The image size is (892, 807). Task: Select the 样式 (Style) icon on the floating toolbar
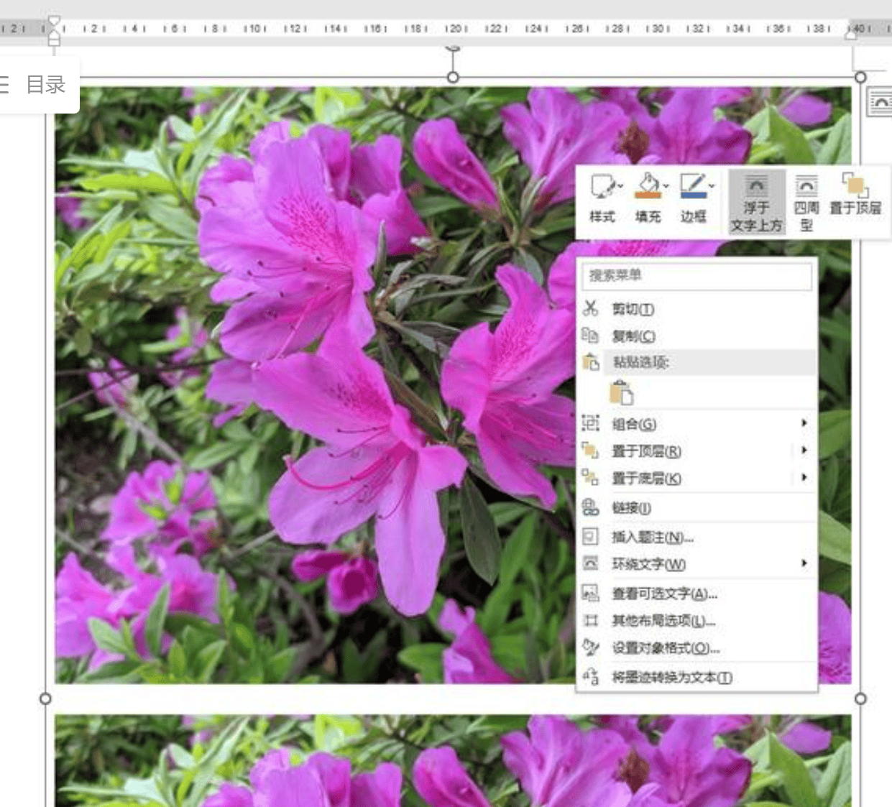[x=600, y=188]
